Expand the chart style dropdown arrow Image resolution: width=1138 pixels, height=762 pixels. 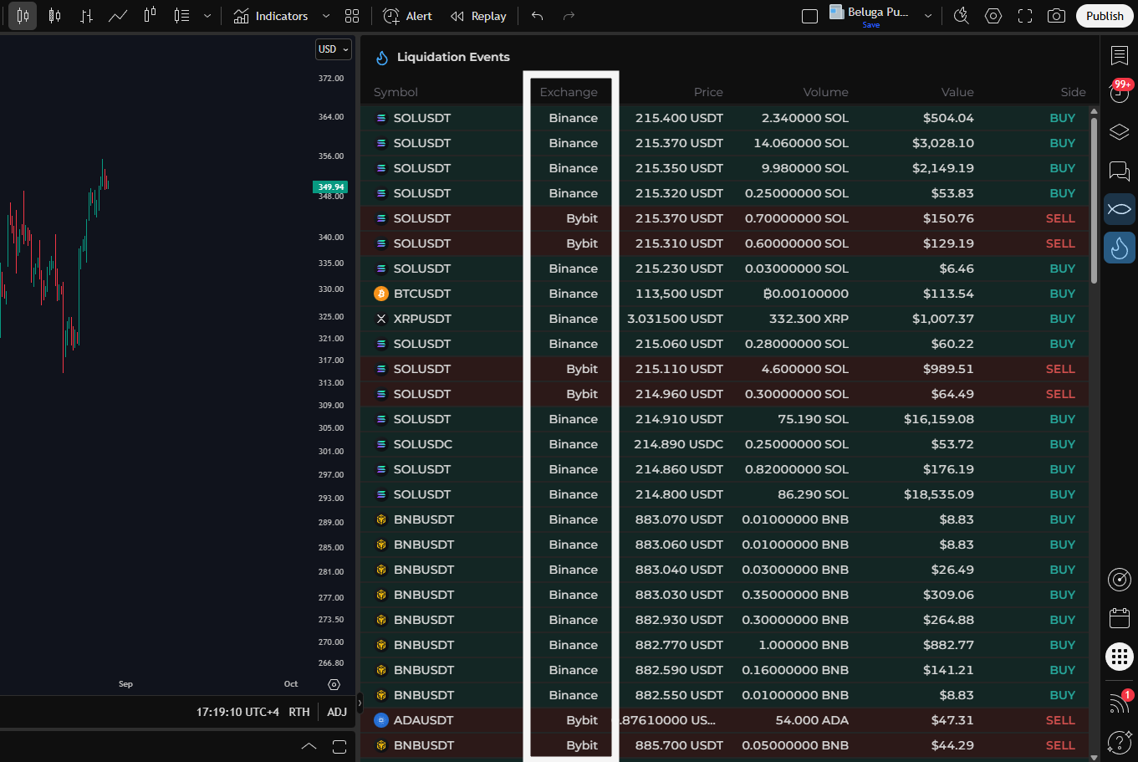(207, 16)
